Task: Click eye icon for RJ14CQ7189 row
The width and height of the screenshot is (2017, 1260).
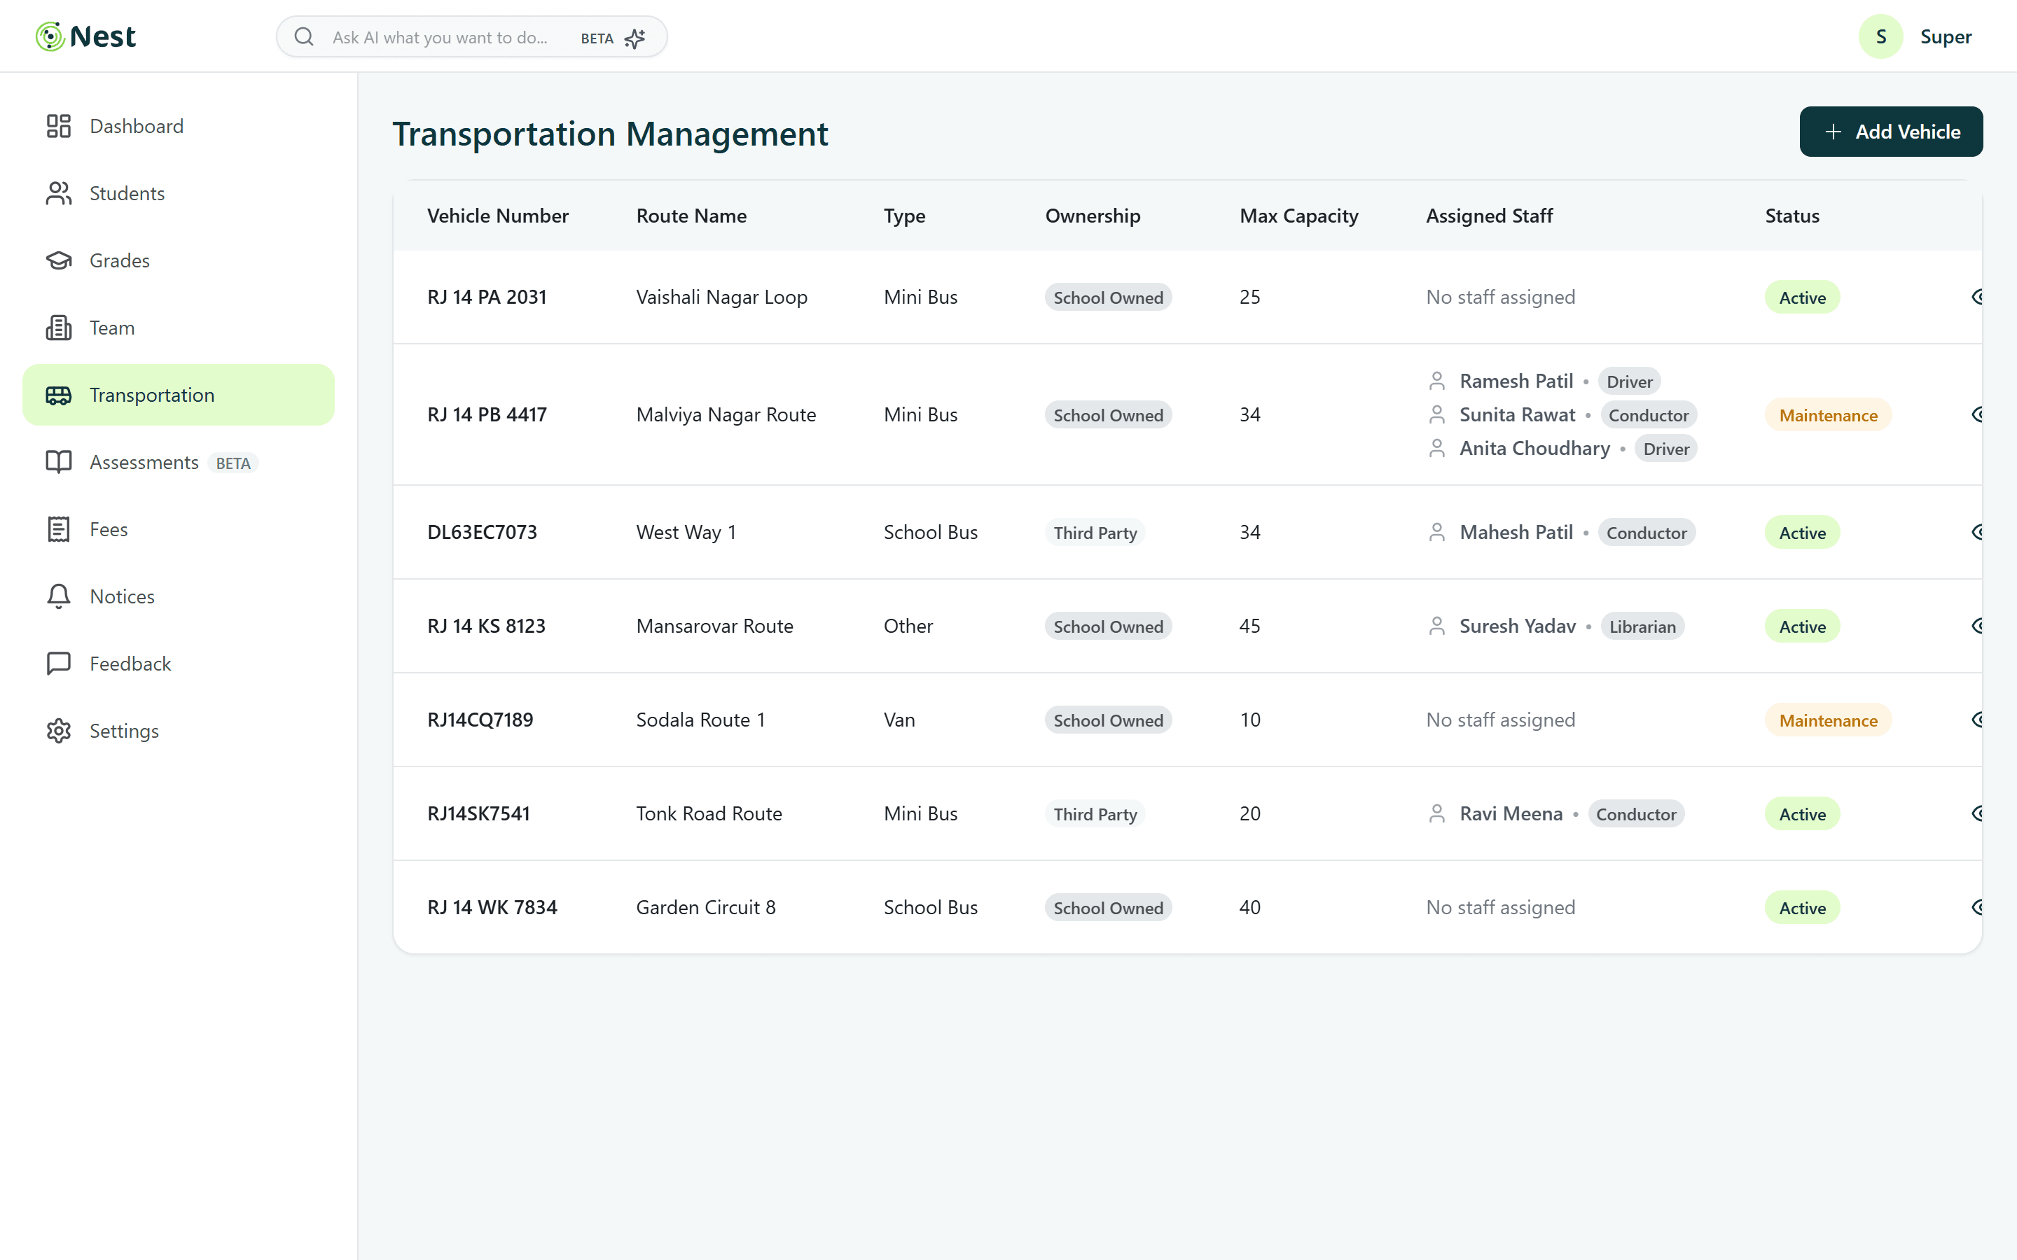Action: coord(1977,719)
